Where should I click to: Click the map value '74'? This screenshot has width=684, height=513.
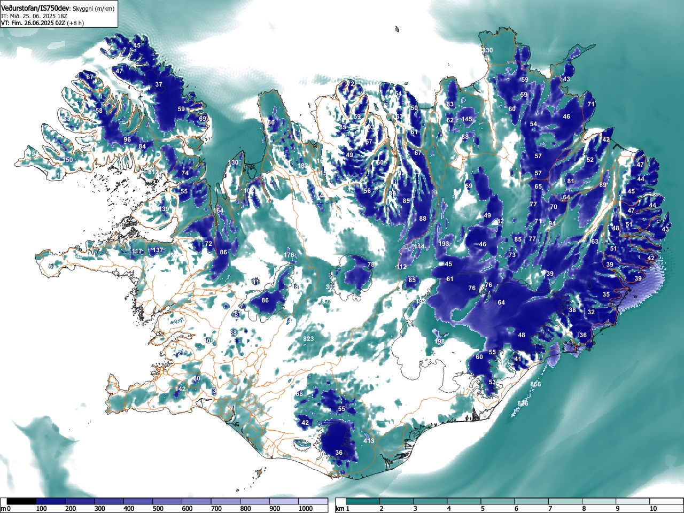[185, 173]
